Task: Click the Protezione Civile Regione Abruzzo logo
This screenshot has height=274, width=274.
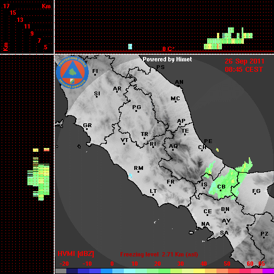Action: [x=72, y=73]
